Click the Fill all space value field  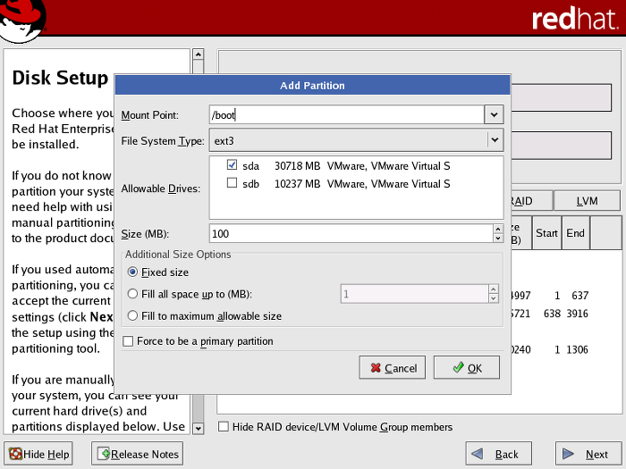point(414,294)
